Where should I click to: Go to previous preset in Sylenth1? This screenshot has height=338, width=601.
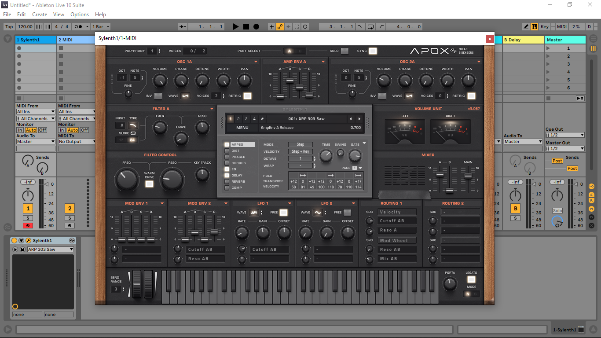351,119
